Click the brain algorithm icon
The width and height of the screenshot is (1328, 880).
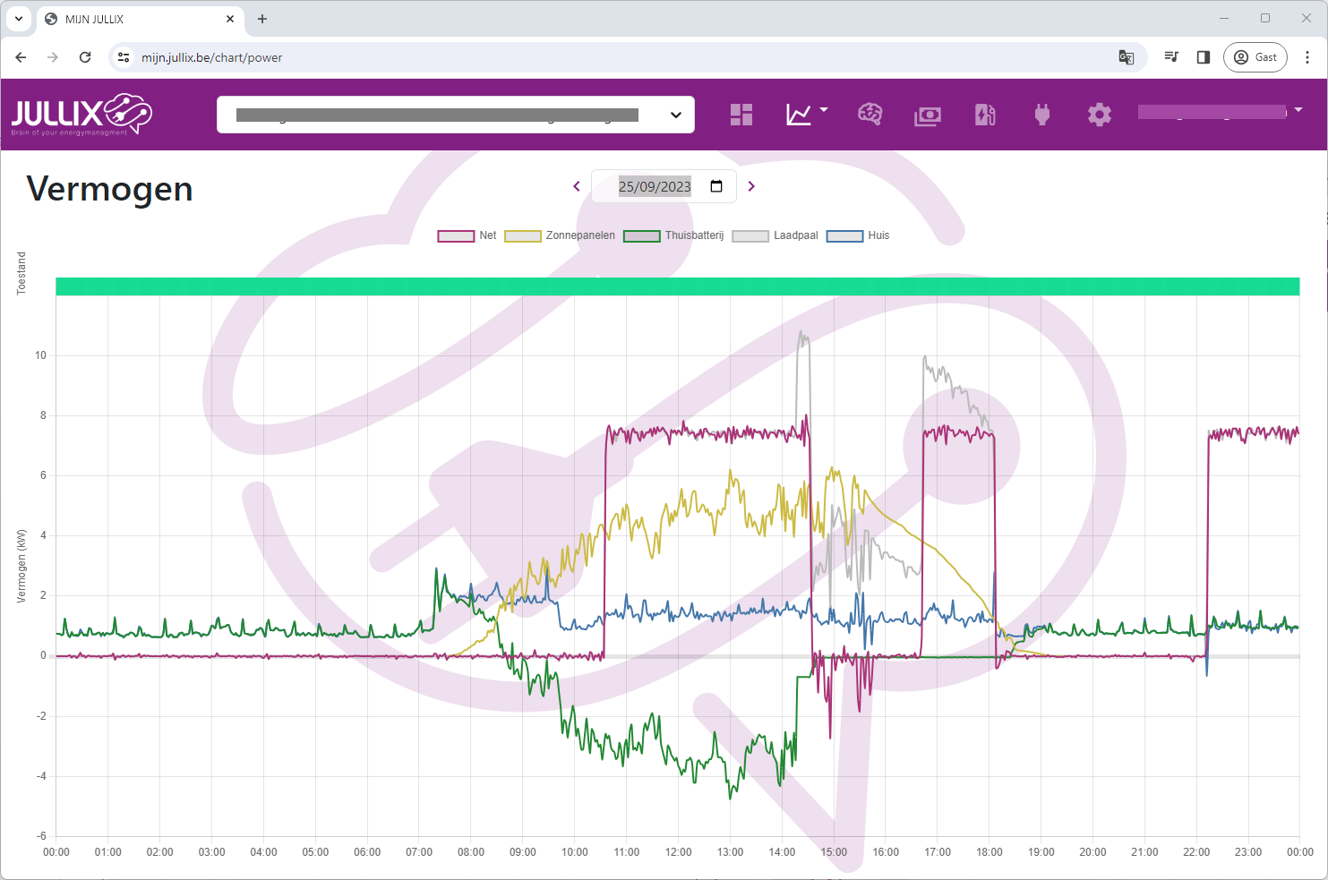pos(870,115)
